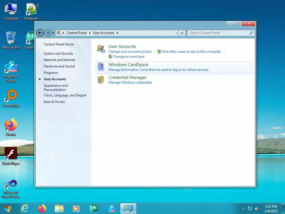Expand the arrow before Control Panel breadcrumb
Viewport: 285px width, 214px height.
[x=63, y=33]
